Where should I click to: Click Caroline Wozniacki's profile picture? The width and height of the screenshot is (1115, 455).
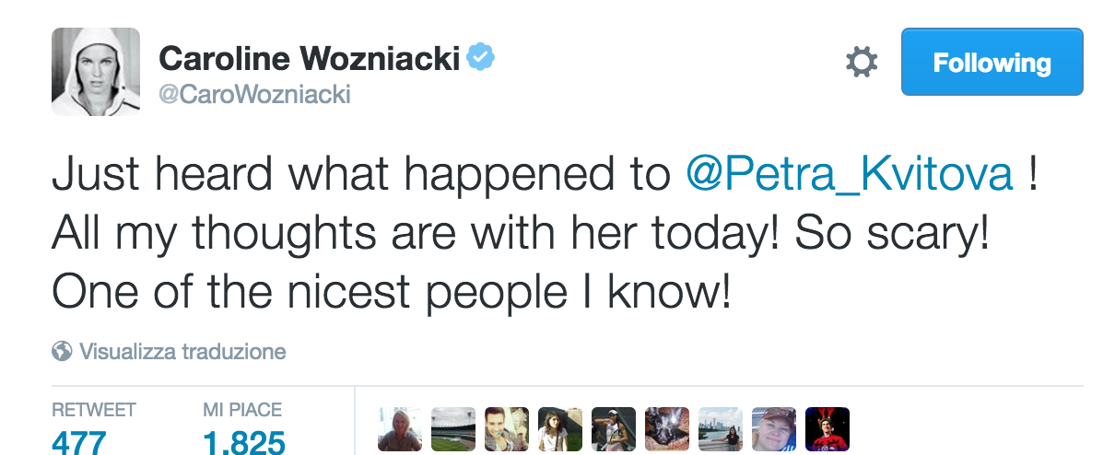[x=96, y=72]
